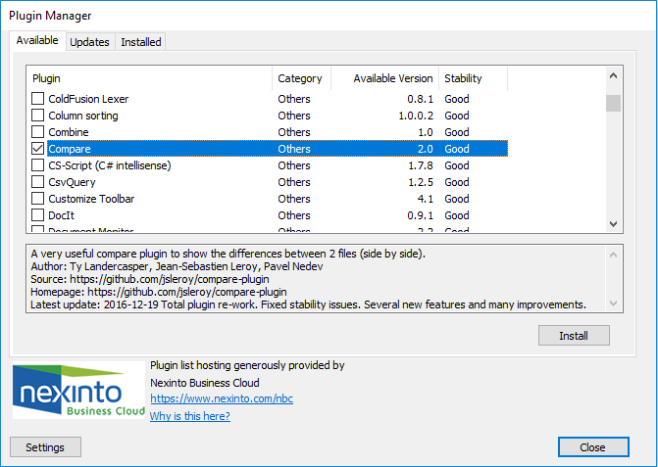Uncheck the Compare plugin checkbox
658x467 pixels.
click(38, 149)
